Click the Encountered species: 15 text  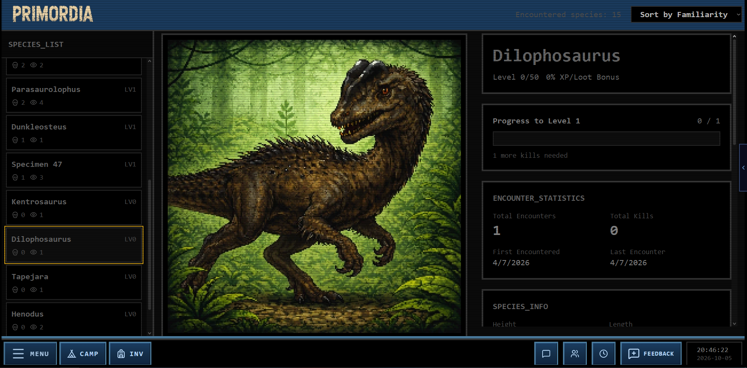tap(568, 15)
